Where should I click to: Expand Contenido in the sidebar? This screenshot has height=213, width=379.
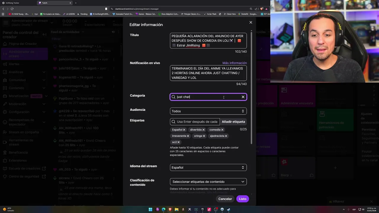pyautogui.click(x=44, y=88)
